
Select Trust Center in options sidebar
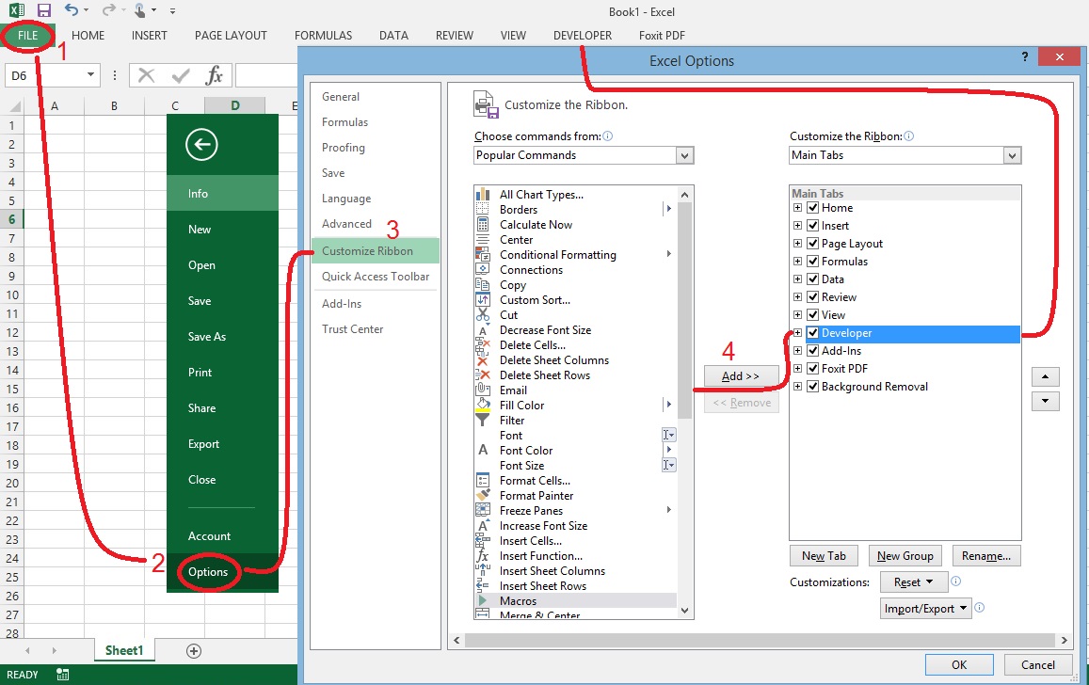352,329
